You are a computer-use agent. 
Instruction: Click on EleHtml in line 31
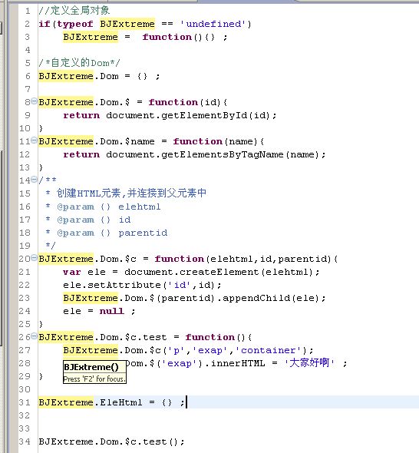pyautogui.click(x=121, y=402)
